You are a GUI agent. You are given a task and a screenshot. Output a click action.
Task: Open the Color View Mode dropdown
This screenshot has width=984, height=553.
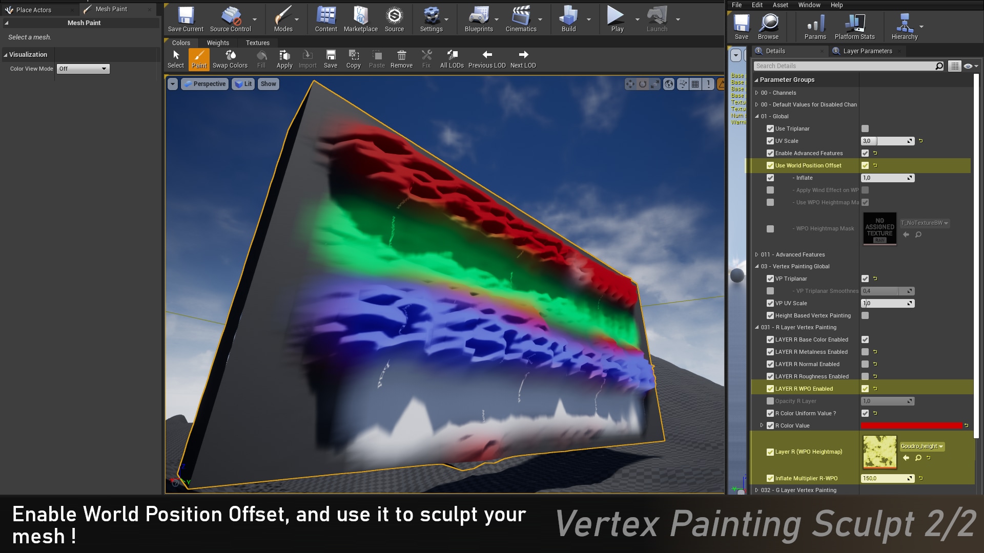tap(83, 69)
